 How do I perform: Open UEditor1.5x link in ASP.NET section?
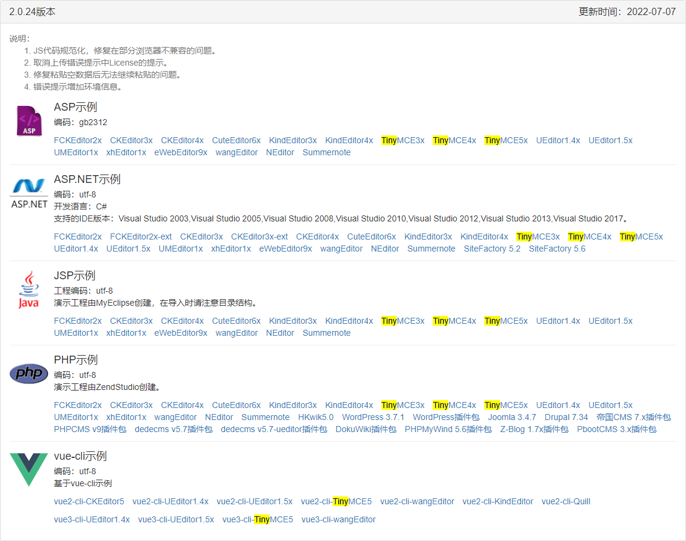coord(128,249)
